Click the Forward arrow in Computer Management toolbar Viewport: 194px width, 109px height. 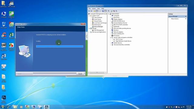coord(91,11)
